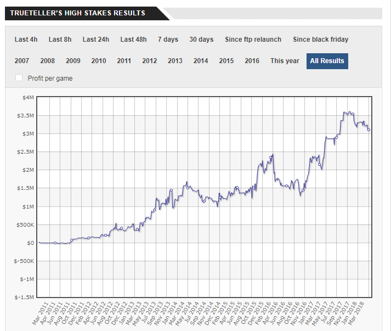The width and height of the screenshot is (391, 331).
Task: Select the This year filter
Action: coord(285,61)
